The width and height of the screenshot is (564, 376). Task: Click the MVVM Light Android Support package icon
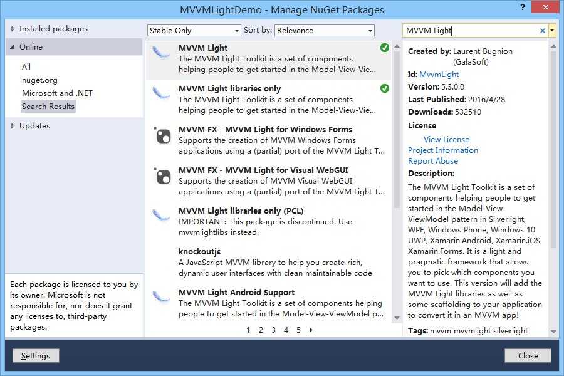pos(161,296)
